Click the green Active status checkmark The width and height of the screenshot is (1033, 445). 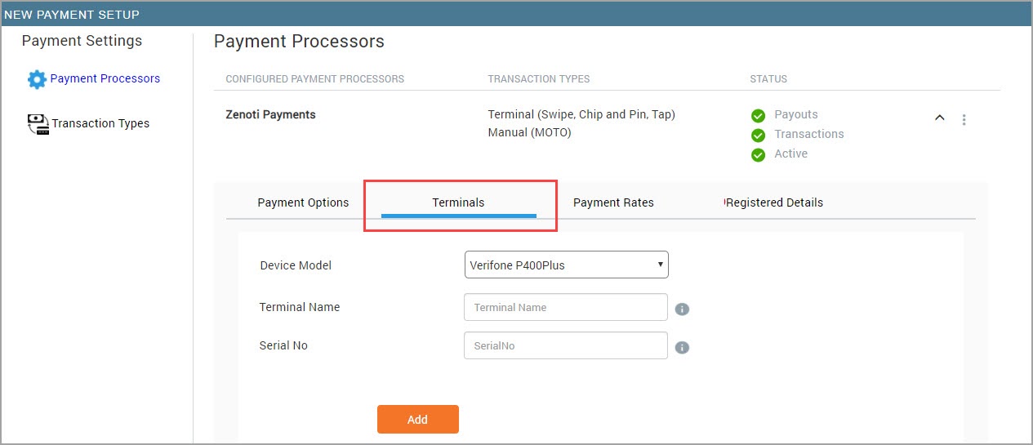coord(758,154)
